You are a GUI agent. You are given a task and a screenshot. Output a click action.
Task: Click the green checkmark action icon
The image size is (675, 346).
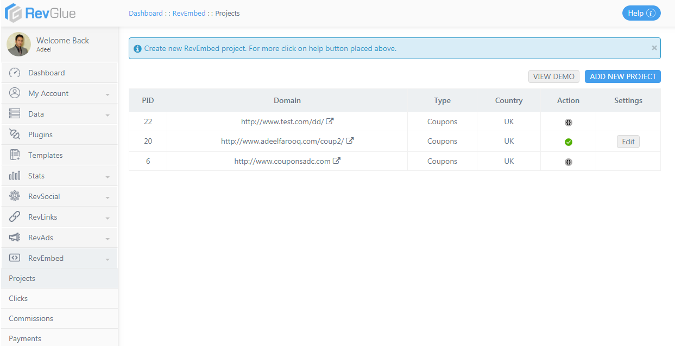coord(569,142)
